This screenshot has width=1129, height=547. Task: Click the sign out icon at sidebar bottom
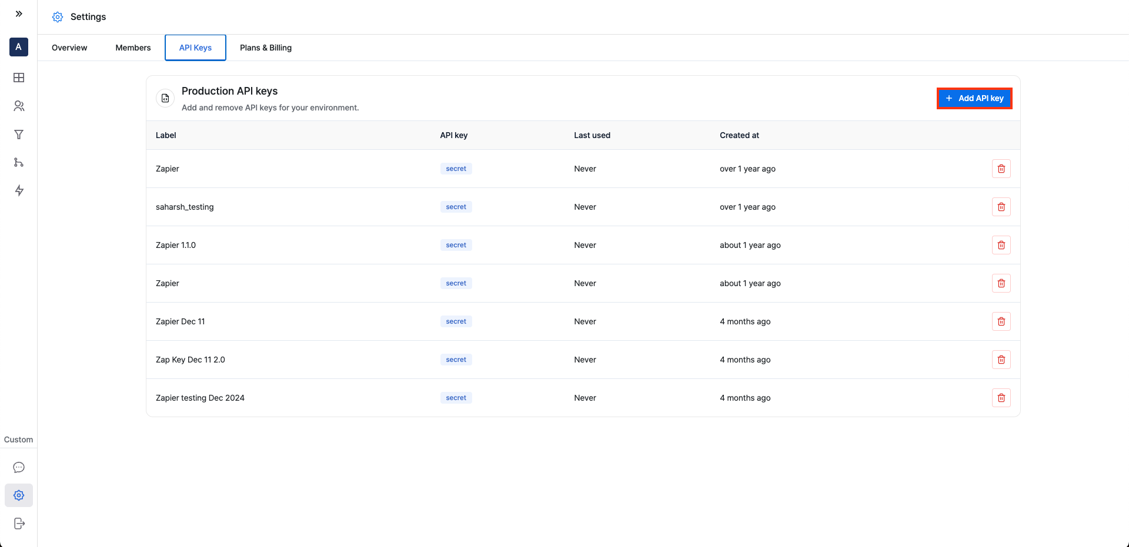pos(19,523)
